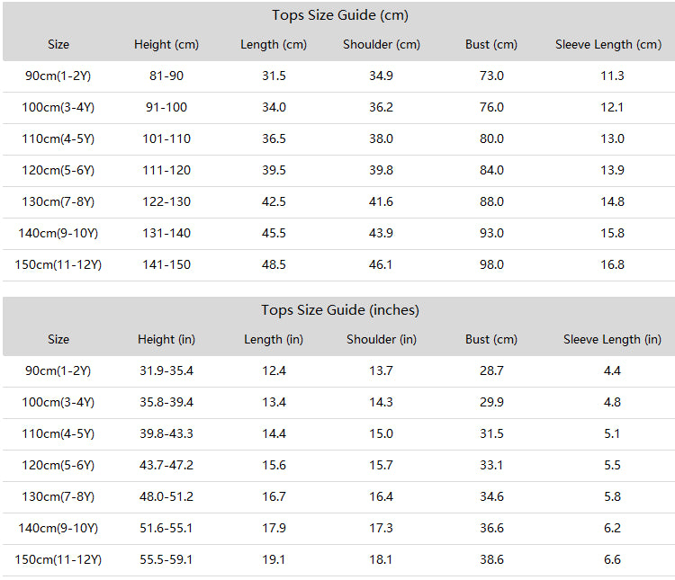This screenshot has height=580, width=675.
Task: Select the 90cm(1-2Y) row in cm table
Action: tap(338, 76)
